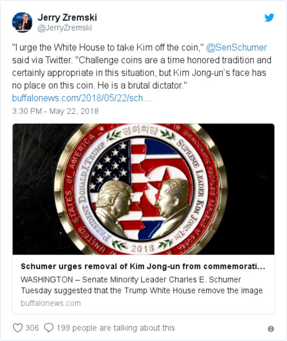The width and height of the screenshot is (287, 341).
Task: Click the 306 likes count
Action: [x=32, y=328]
